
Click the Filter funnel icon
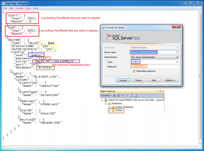pos(127,96)
